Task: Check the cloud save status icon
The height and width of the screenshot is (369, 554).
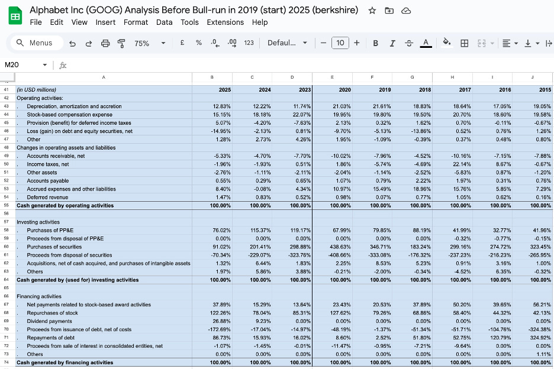Action: click(x=406, y=11)
